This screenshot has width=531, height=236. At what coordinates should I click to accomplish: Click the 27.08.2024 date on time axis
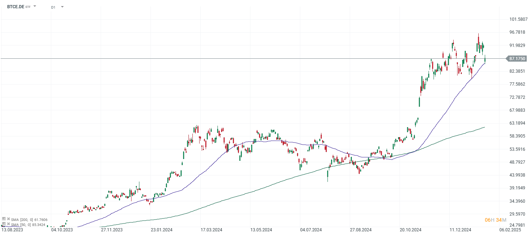[x=360, y=230]
